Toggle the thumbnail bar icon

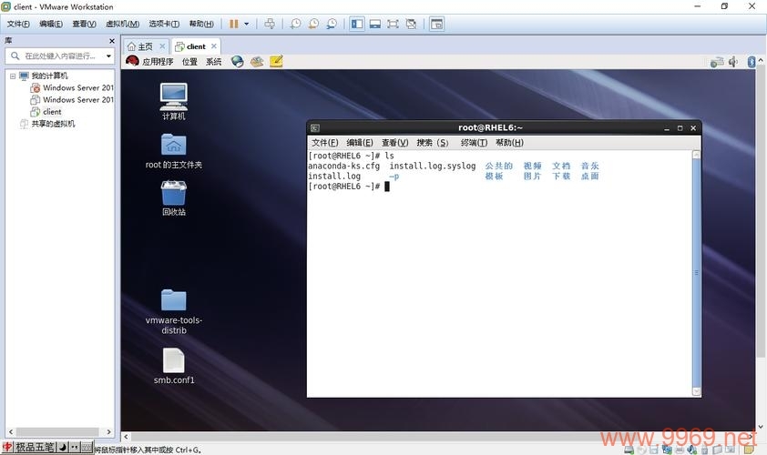[x=375, y=24]
